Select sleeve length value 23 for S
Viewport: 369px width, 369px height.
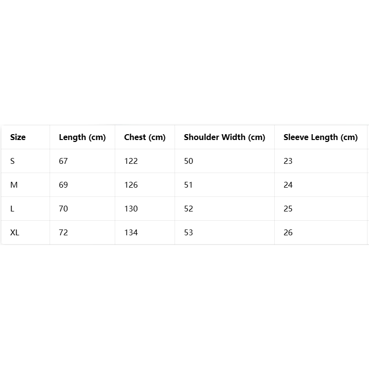pos(288,161)
